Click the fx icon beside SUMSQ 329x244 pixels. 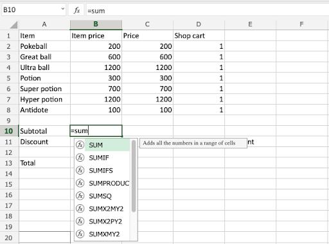coord(80,196)
